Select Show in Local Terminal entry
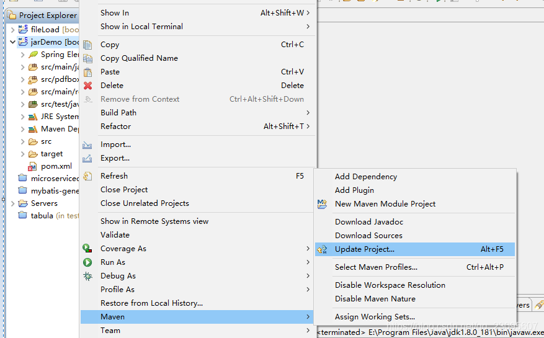The height and width of the screenshot is (338, 544). 198,27
